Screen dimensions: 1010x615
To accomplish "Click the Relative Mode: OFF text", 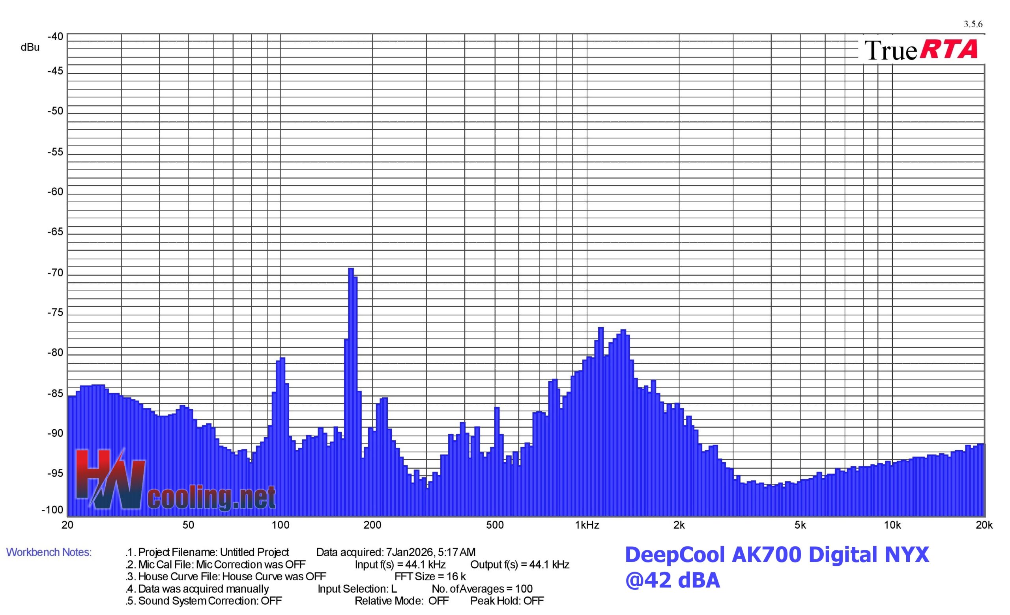I will pos(402,601).
